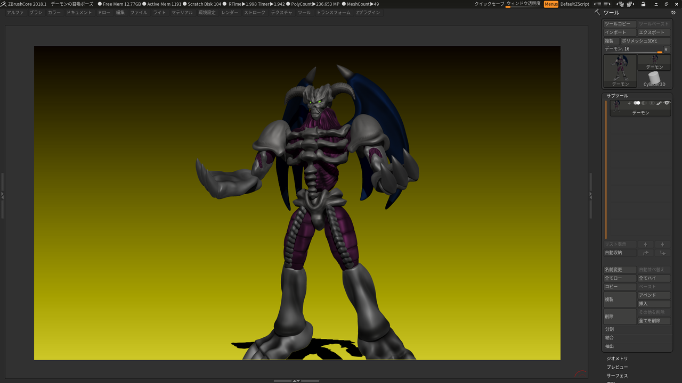
Task: Collapse the サブツール section header
Action: pos(617,96)
